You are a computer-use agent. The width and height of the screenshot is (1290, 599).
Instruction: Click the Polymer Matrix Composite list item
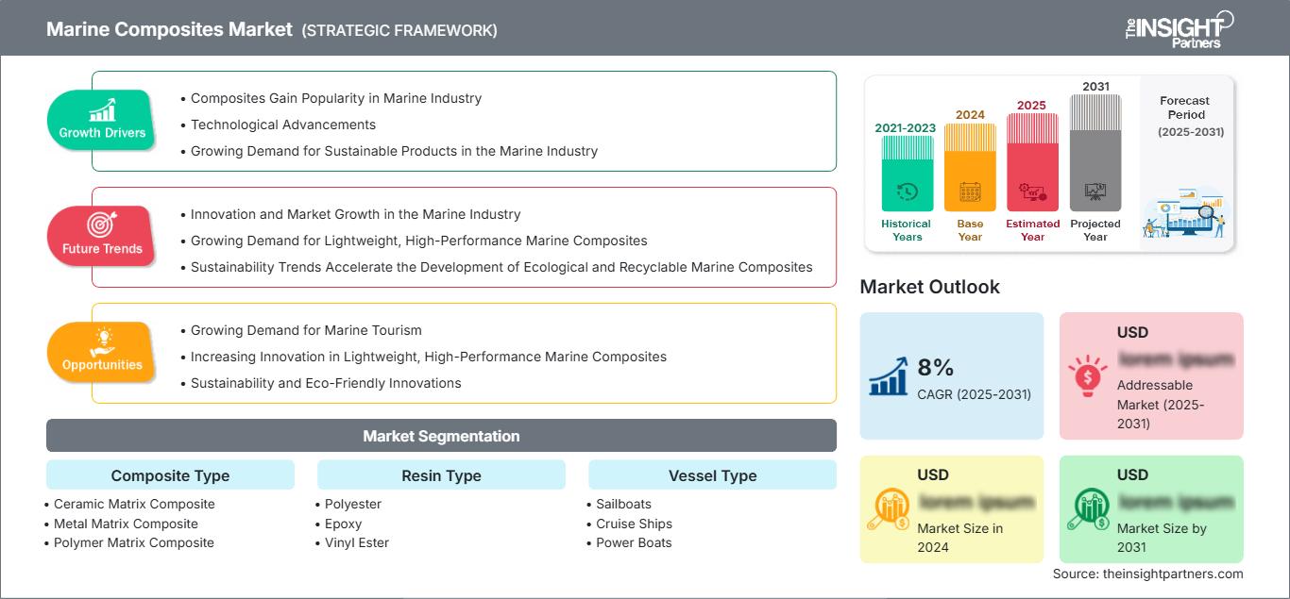133,542
